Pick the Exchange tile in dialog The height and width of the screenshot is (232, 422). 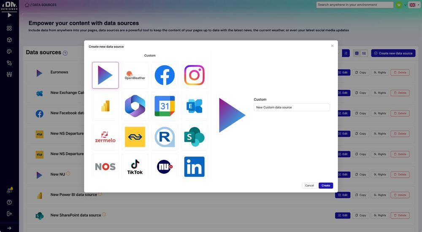point(194,106)
